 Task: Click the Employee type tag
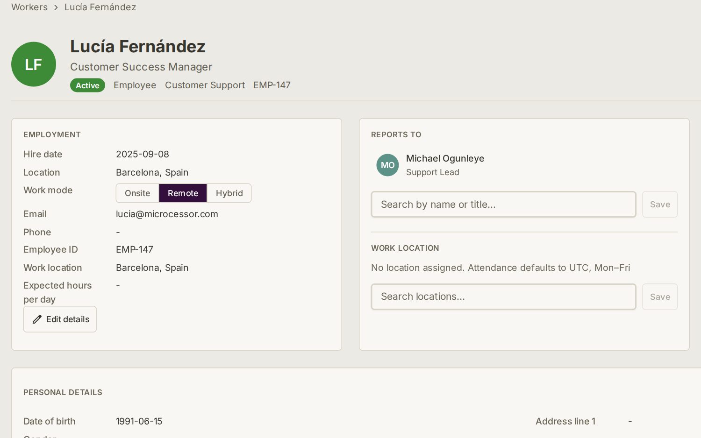click(135, 85)
